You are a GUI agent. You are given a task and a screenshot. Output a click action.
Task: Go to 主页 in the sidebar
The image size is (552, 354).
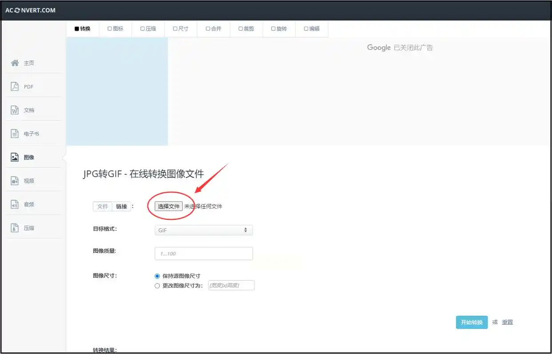coord(29,63)
